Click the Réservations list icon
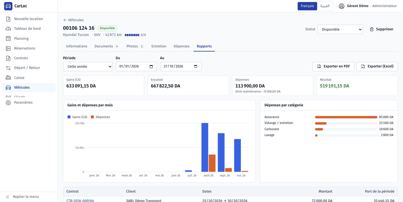 tap(8, 48)
